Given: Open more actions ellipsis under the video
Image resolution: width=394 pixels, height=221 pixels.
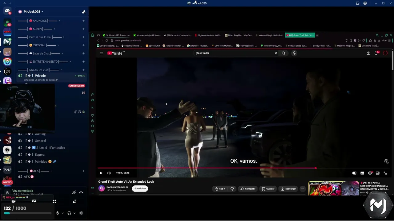Looking at the screenshot, I should coord(303,189).
